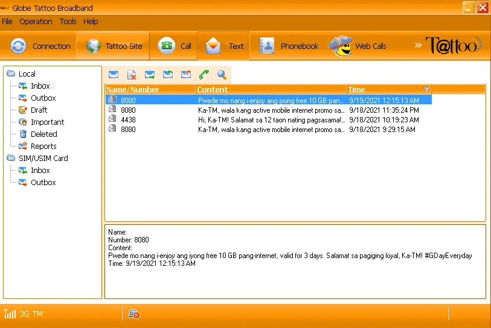This screenshot has width=491, height=328.
Task: Click the disconnected status icon
Action: (x=134, y=314)
